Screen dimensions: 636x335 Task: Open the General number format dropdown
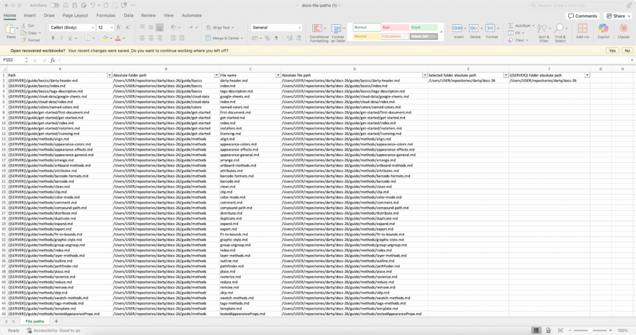pos(299,27)
